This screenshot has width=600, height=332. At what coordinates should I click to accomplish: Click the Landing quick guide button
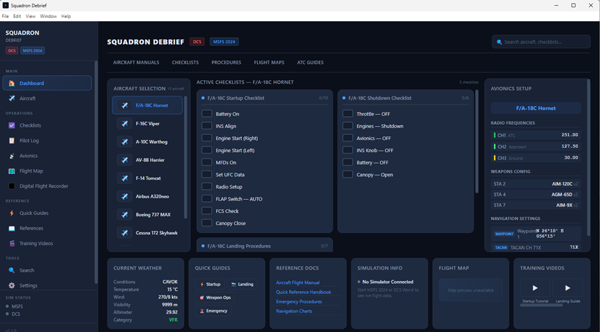coord(242,284)
